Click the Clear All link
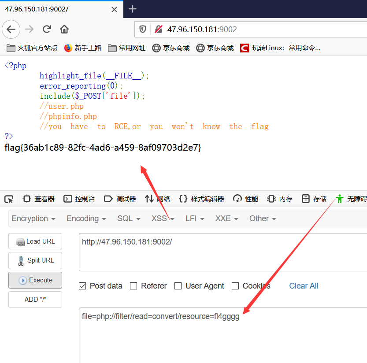The width and height of the screenshot is (367, 363). (x=304, y=286)
